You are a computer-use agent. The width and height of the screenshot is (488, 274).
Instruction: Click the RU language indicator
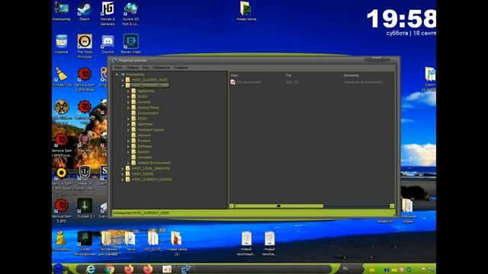point(345,269)
